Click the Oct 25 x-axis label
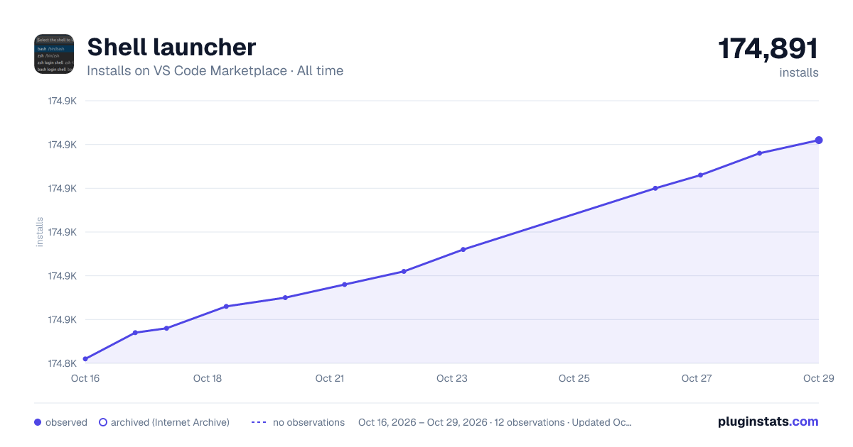 tap(574, 378)
